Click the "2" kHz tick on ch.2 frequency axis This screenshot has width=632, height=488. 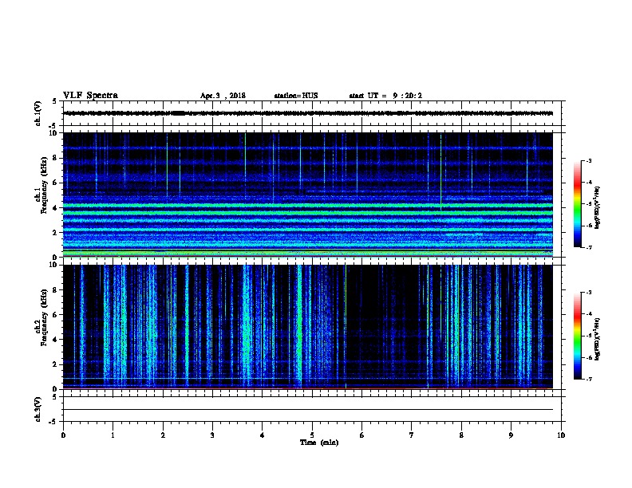coord(56,364)
